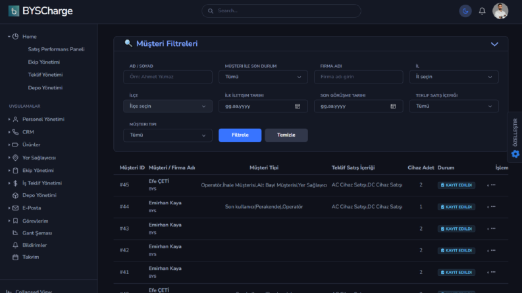This screenshot has width=522, height=293.
Task: Click Depo Yönetimi box icon in Uygulamalar
Action: [15, 195]
